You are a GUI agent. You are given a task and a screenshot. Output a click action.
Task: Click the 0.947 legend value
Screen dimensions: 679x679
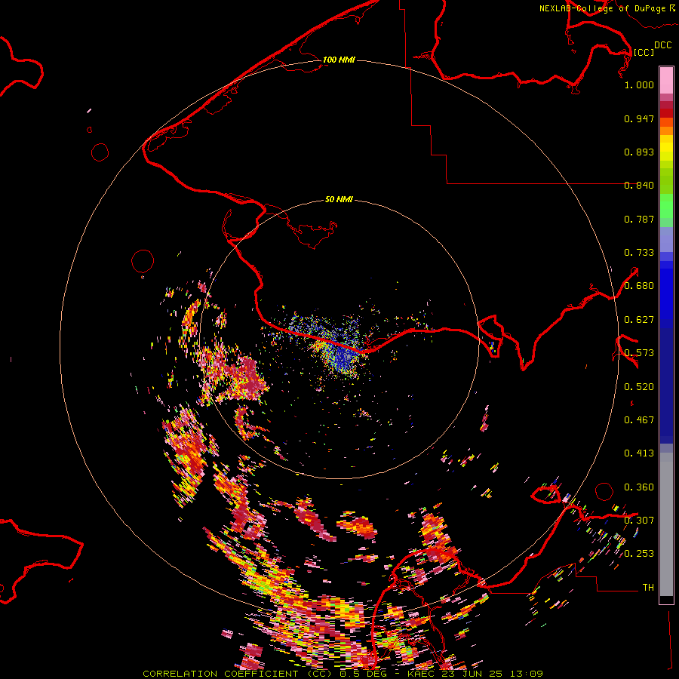click(639, 118)
